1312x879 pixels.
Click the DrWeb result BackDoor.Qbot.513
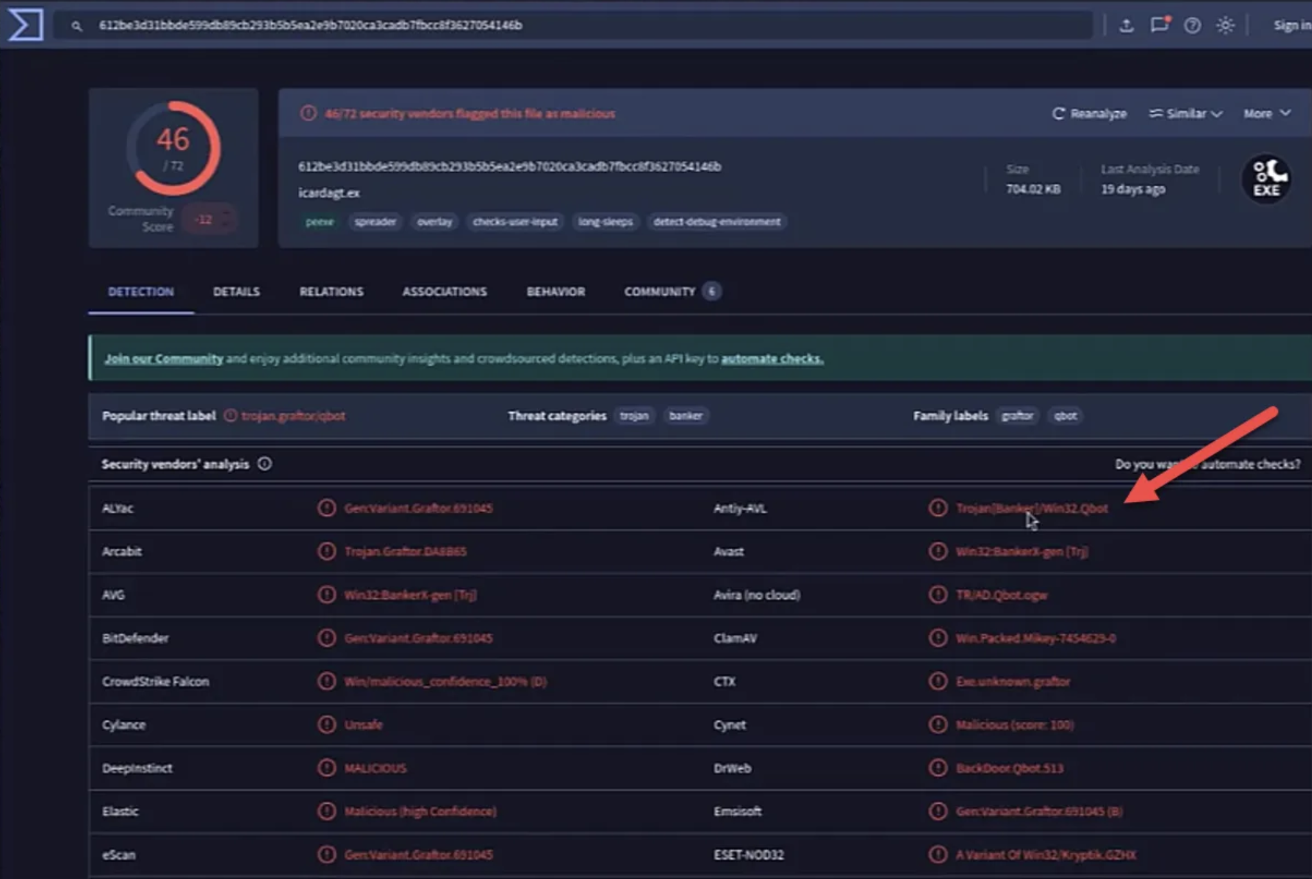coord(1009,768)
